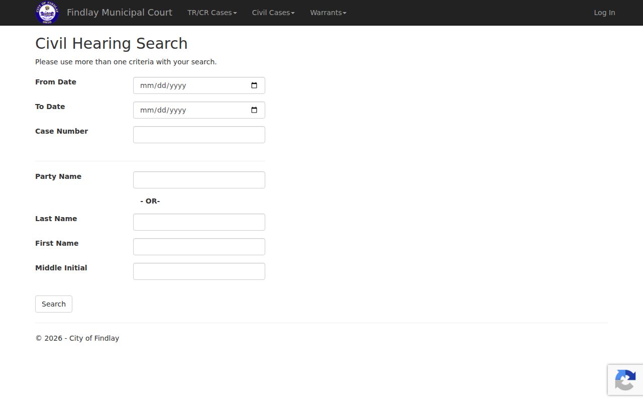Click the First Name label

click(x=57, y=243)
